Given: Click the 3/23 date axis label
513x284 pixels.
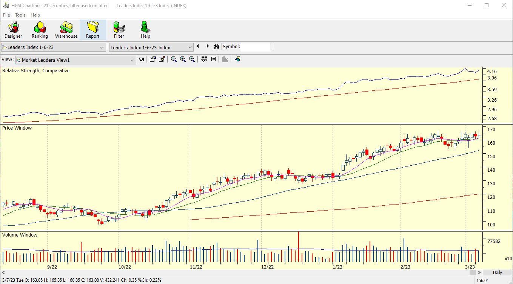Looking at the screenshot, I should coord(470,267).
